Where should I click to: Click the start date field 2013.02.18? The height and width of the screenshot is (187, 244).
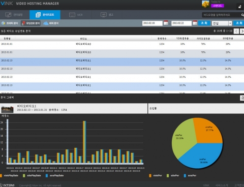pos(152,23)
